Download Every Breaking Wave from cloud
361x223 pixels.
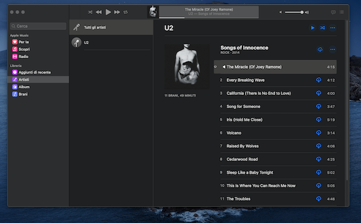point(318,80)
